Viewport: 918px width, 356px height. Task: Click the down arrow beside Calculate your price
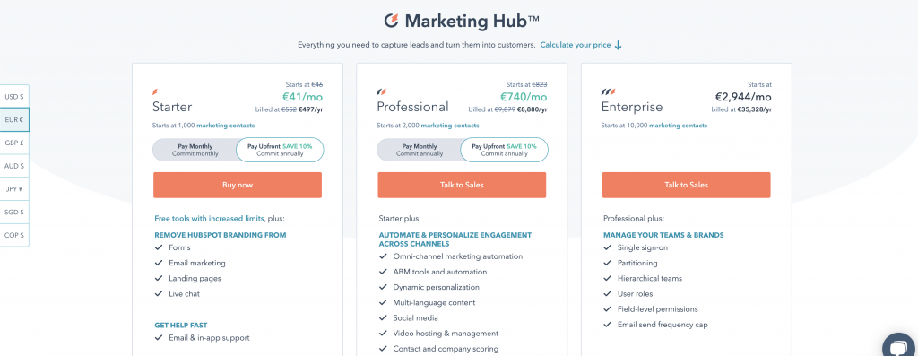(x=619, y=45)
